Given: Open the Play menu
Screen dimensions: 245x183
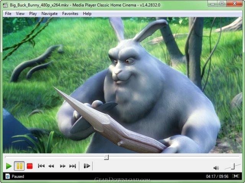Looking at the screenshot, I should tap(33, 13).
